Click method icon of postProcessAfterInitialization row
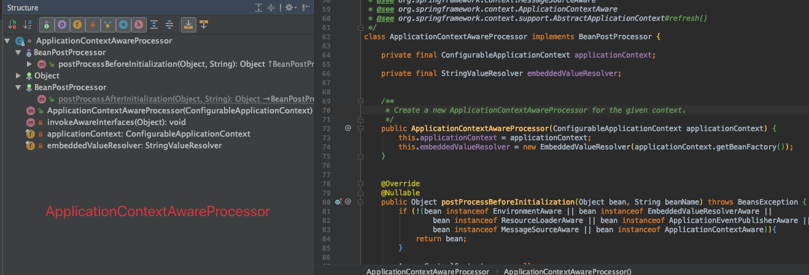 (41, 99)
